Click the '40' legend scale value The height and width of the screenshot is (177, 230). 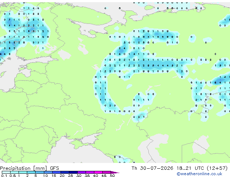pos(96,176)
